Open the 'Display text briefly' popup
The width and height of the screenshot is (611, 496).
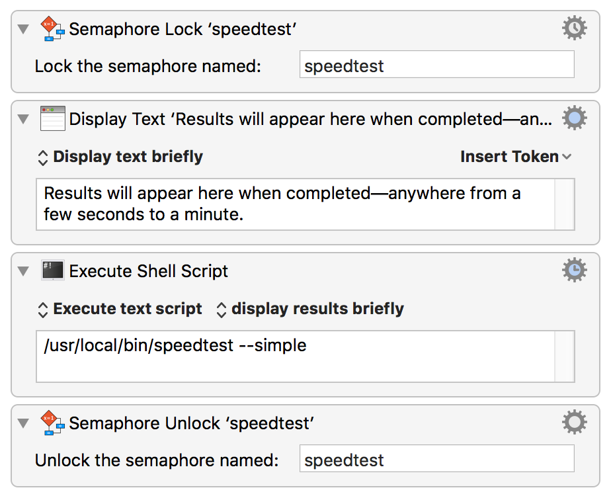click(120, 157)
